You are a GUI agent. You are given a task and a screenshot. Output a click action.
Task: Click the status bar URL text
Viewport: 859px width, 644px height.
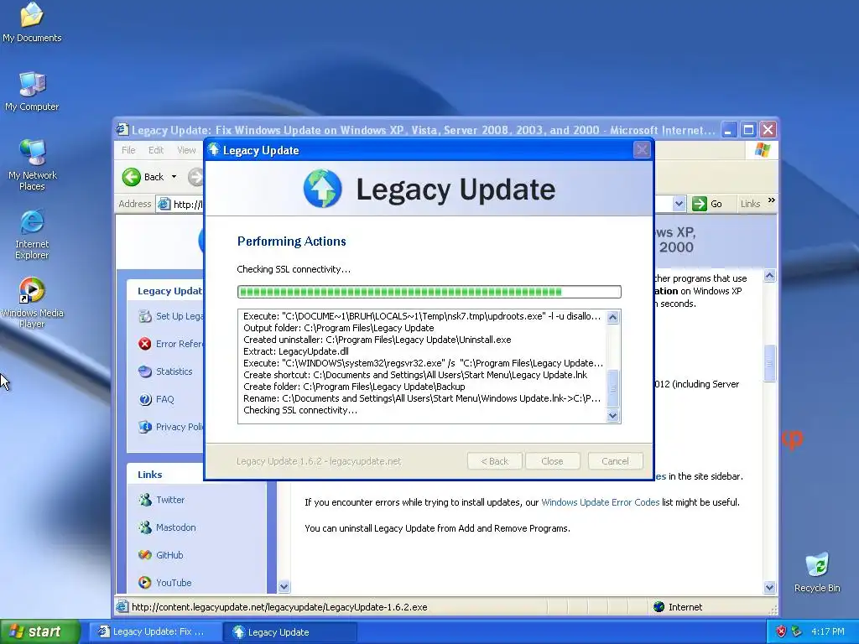[279, 607]
